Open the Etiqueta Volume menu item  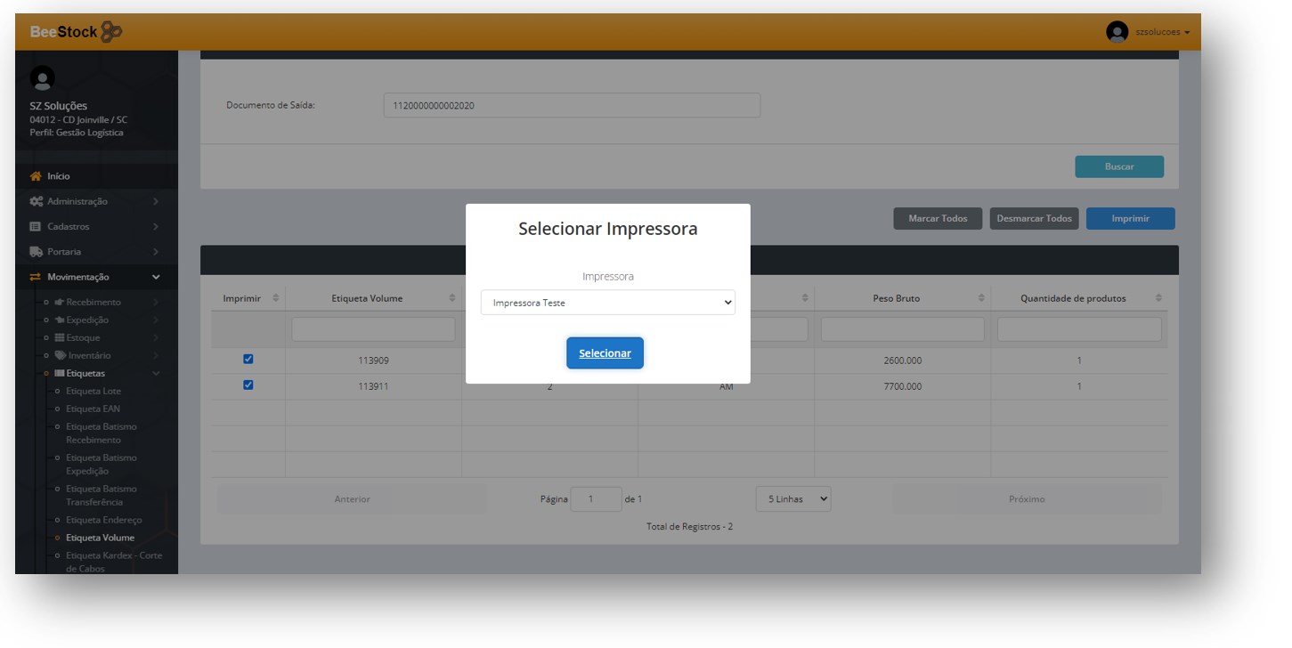pyautogui.click(x=100, y=538)
